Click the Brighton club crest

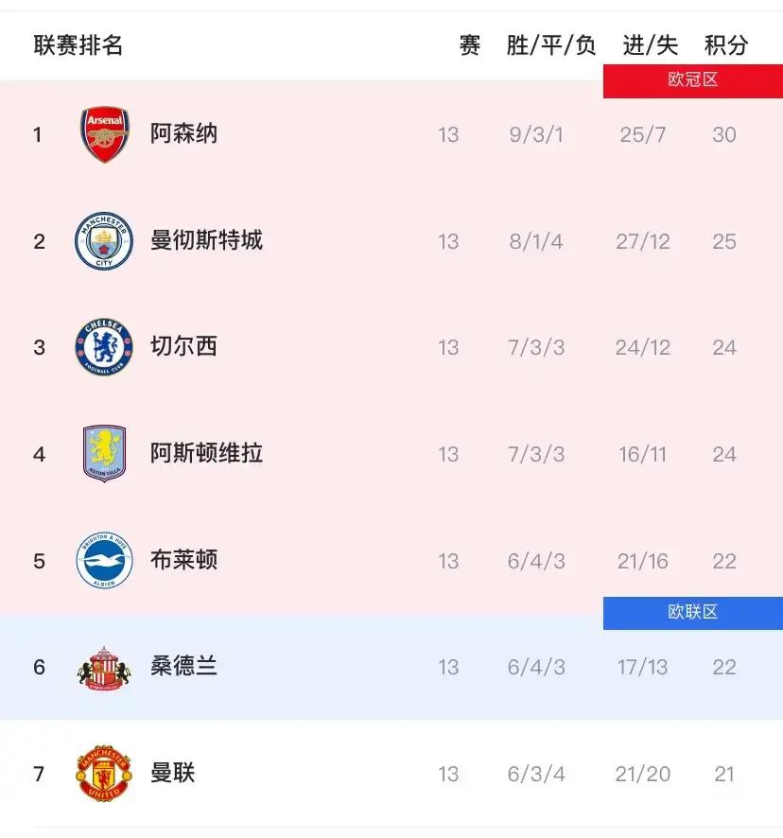105,560
